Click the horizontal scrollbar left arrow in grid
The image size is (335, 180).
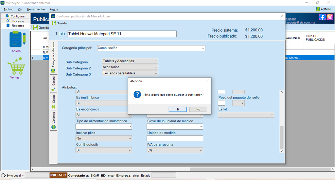(x=33, y=169)
